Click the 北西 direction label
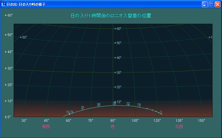Viewport: 222px width, 138px height. coord(179,127)
